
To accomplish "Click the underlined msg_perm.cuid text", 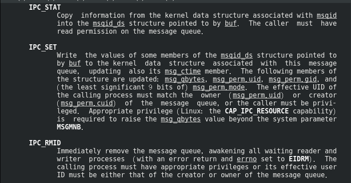I will coord(87,103).
